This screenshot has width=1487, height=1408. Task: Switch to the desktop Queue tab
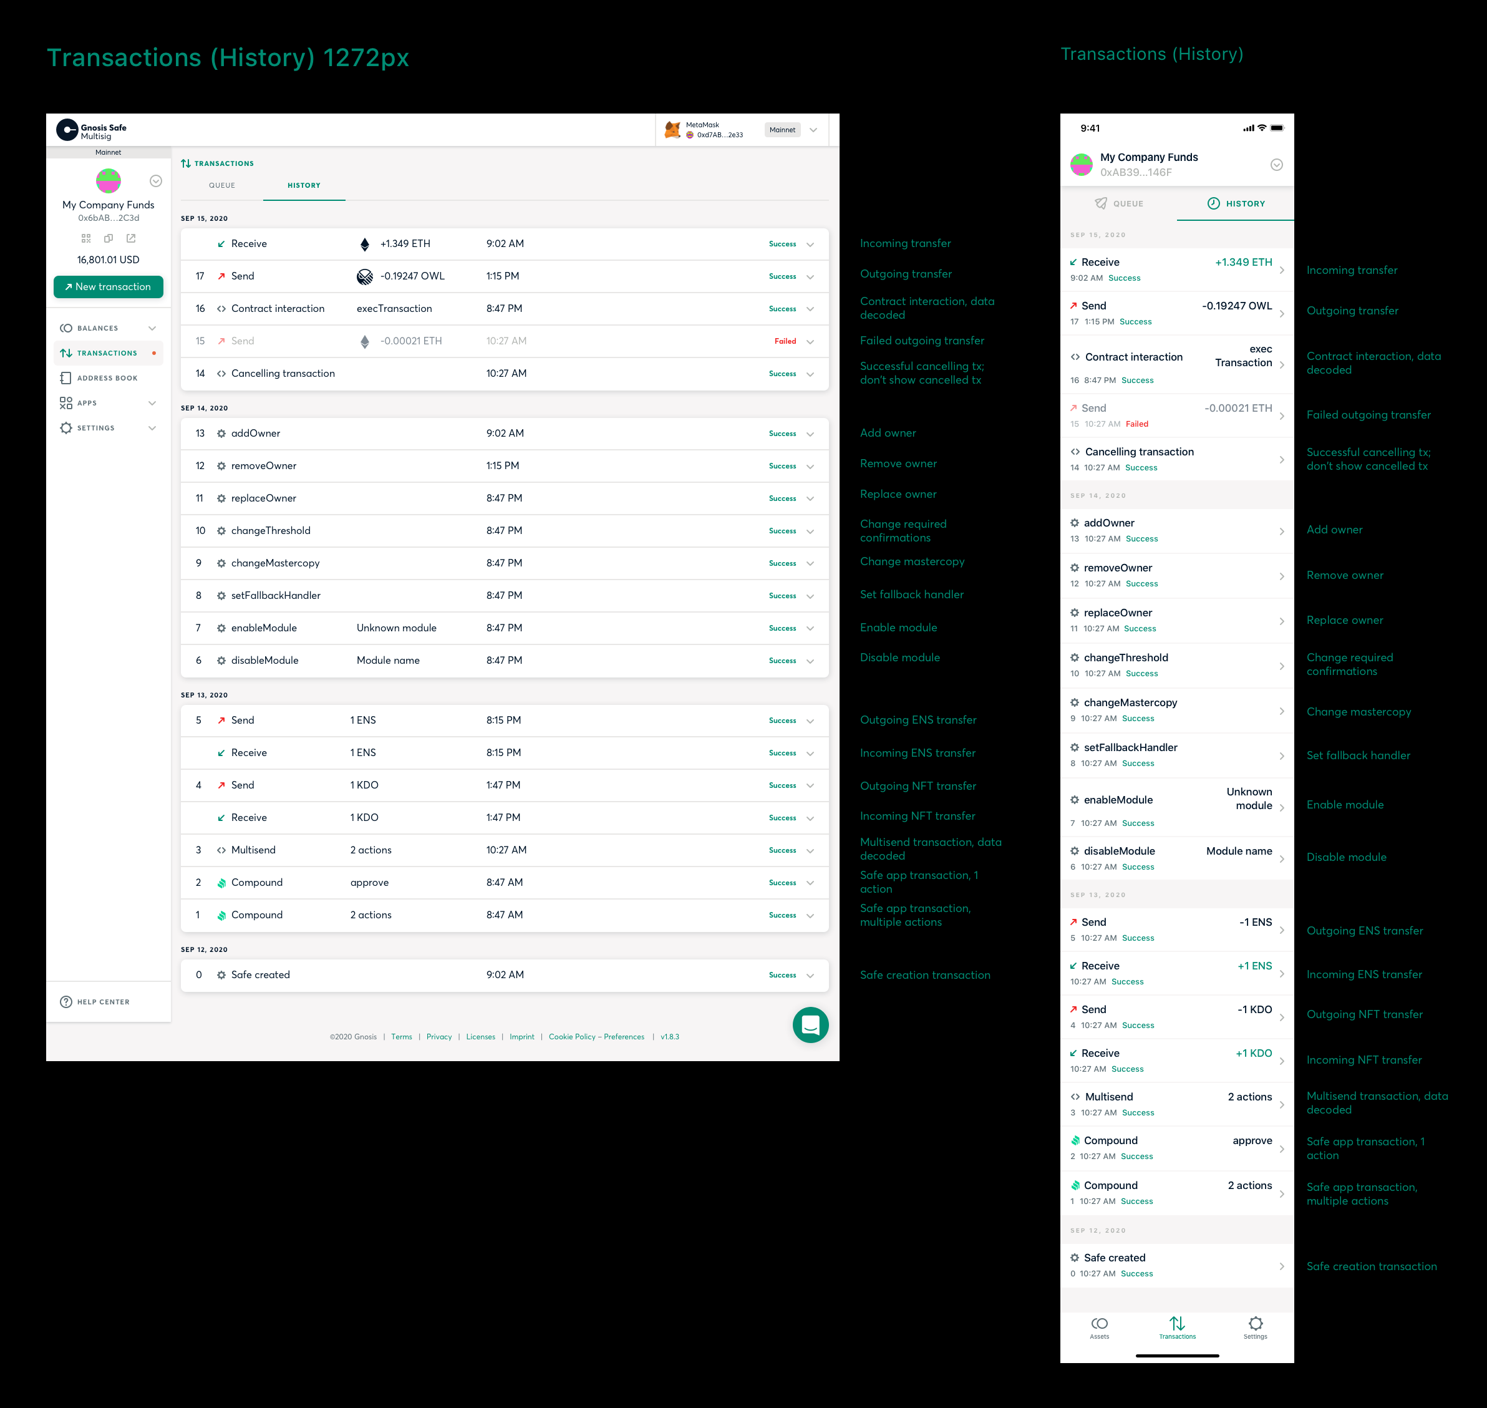tap(222, 185)
